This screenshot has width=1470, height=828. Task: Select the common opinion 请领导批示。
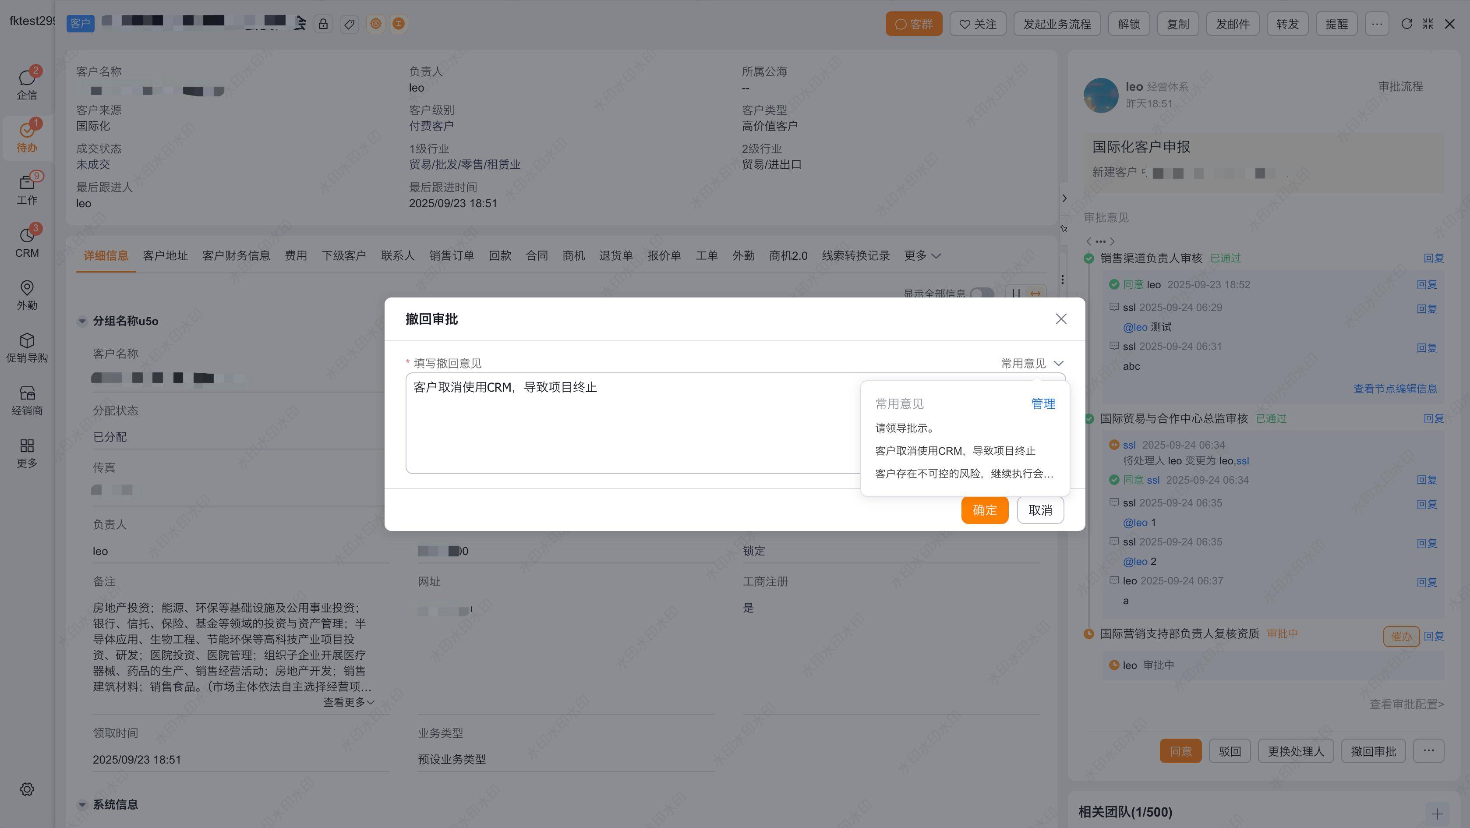pos(905,428)
